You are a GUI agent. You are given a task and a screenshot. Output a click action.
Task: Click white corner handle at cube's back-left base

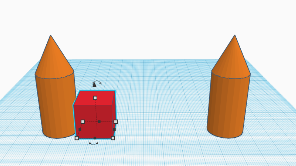coord(83,122)
